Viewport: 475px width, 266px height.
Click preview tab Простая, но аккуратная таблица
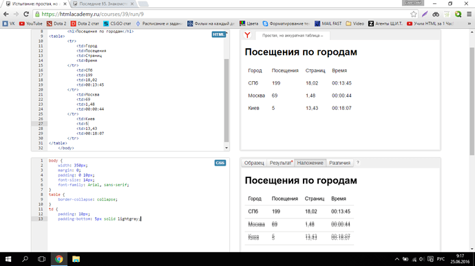pos(293,36)
